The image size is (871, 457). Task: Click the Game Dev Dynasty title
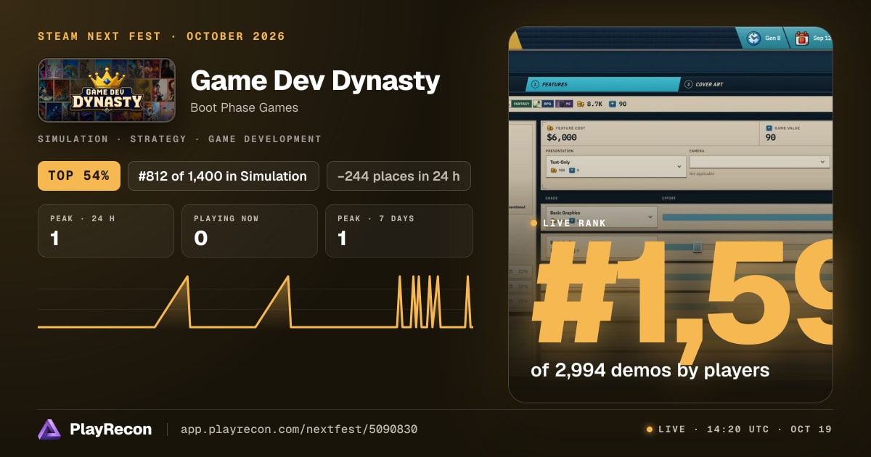click(315, 80)
